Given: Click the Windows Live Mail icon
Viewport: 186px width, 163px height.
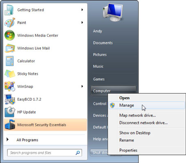Looking at the screenshot, I should click(10, 48).
